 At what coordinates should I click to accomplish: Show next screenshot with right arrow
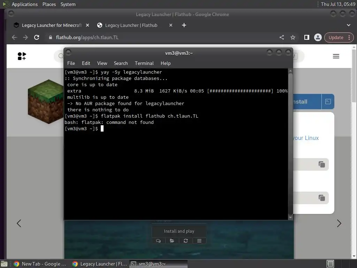click(x=339, y=223)
